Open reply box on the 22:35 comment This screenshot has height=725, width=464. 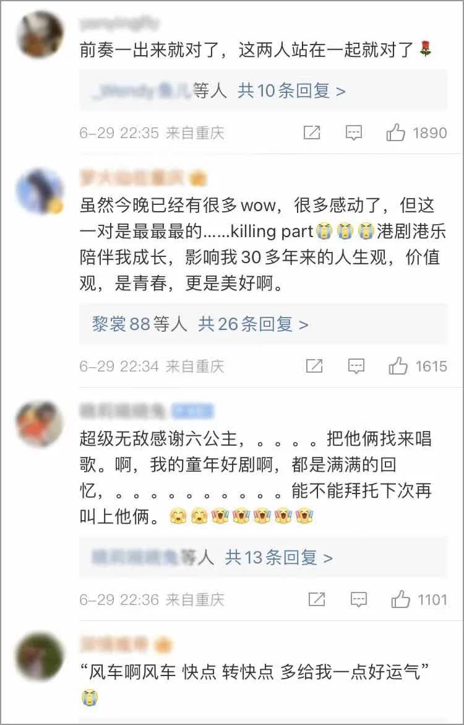tap(354, 133)
